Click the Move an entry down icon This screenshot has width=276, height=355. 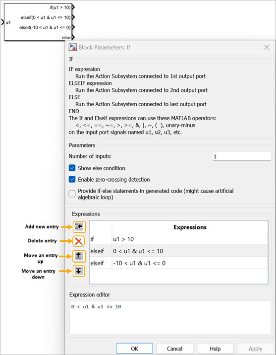point(79,271)
